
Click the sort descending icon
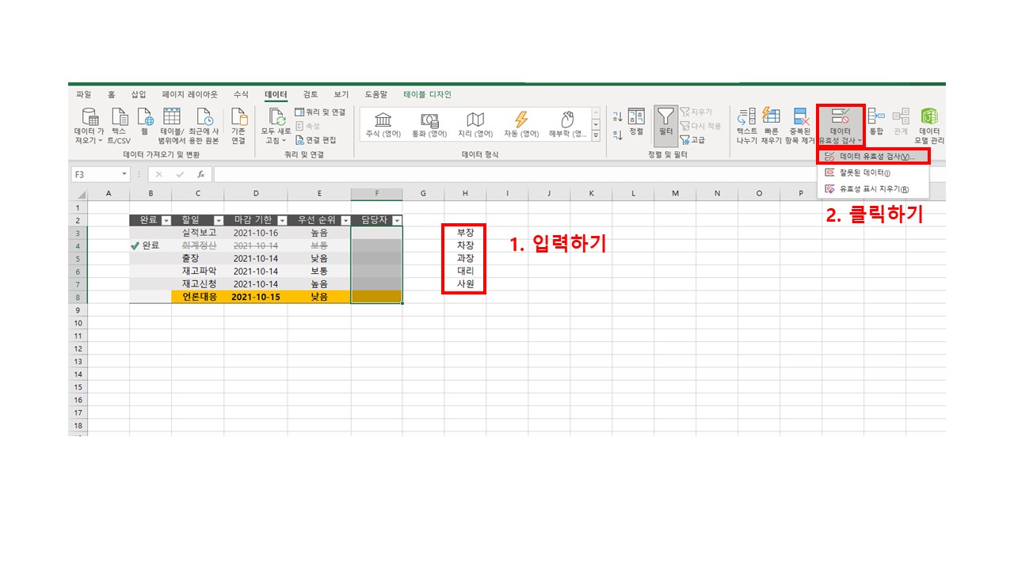[x=617, y=135]
